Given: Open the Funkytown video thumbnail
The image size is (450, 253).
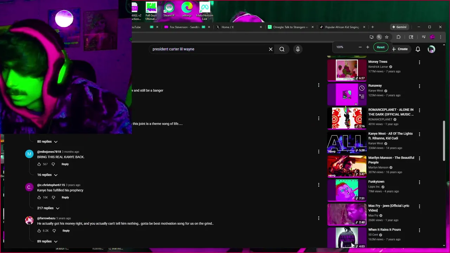Looking at the screenshot, I should [x=347, y=190].
